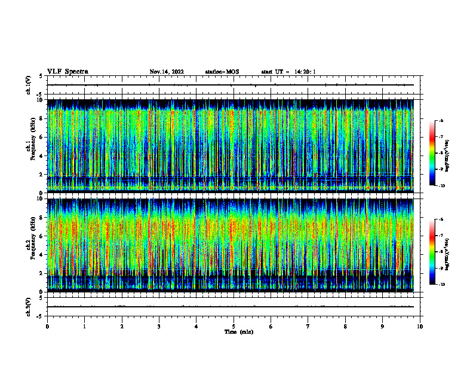Click the "8" kHz tick on ch.1 frequency axis
This screenshot has width=473, height=366.
pos(42,118)
